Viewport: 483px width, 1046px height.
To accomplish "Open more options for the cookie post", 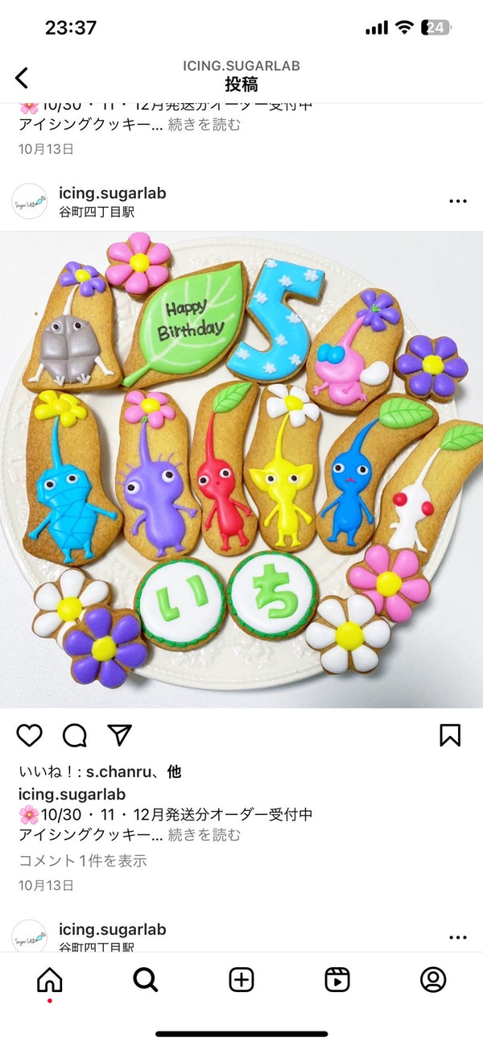I will (x=458, y=201).
